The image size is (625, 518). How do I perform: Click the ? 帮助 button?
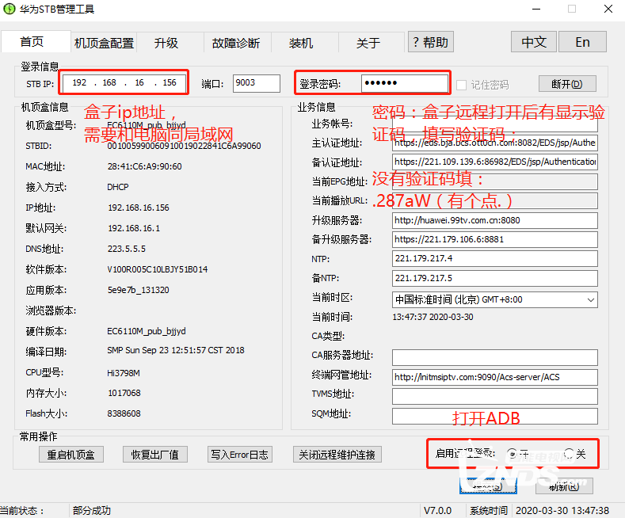coord(431,42)
